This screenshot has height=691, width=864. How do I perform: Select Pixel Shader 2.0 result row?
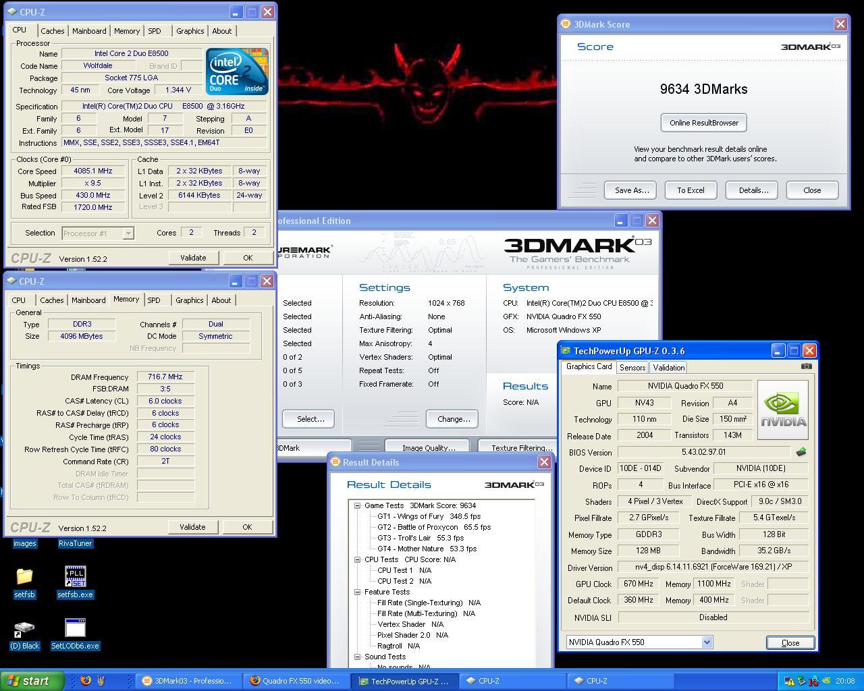[x=412, y=635]
